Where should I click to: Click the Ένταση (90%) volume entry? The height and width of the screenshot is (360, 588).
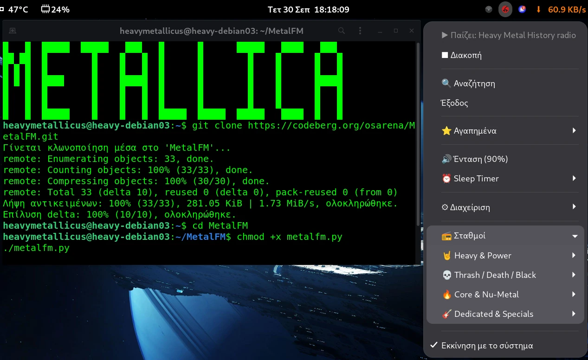click(505, 159)
